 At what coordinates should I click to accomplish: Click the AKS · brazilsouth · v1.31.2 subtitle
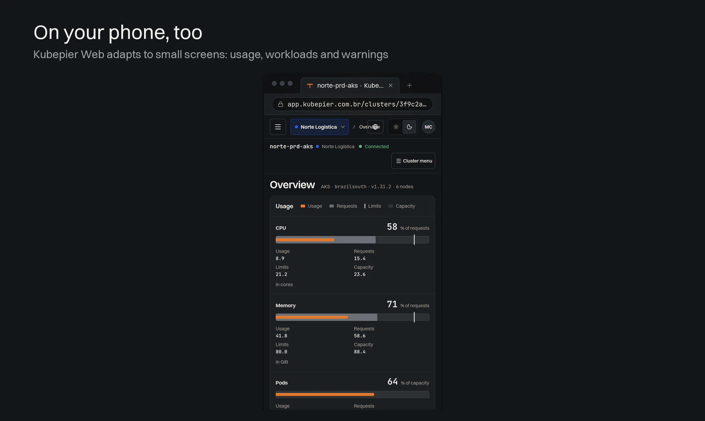(x=367, y=186)
